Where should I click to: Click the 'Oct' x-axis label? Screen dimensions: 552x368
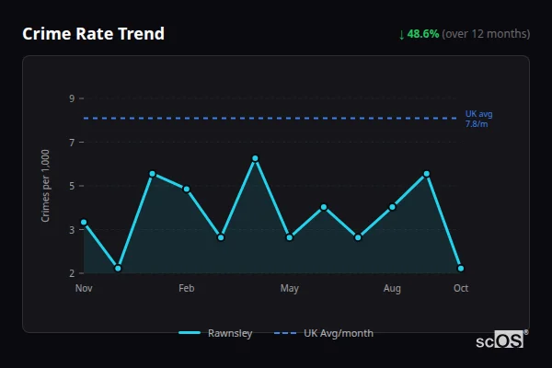tap(461, 288)
